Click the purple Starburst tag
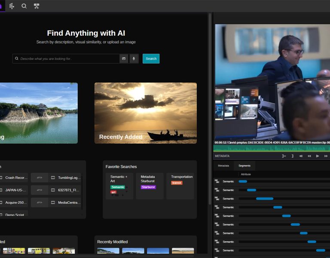This screenshot has width=330, height=258. coord(148,187)
